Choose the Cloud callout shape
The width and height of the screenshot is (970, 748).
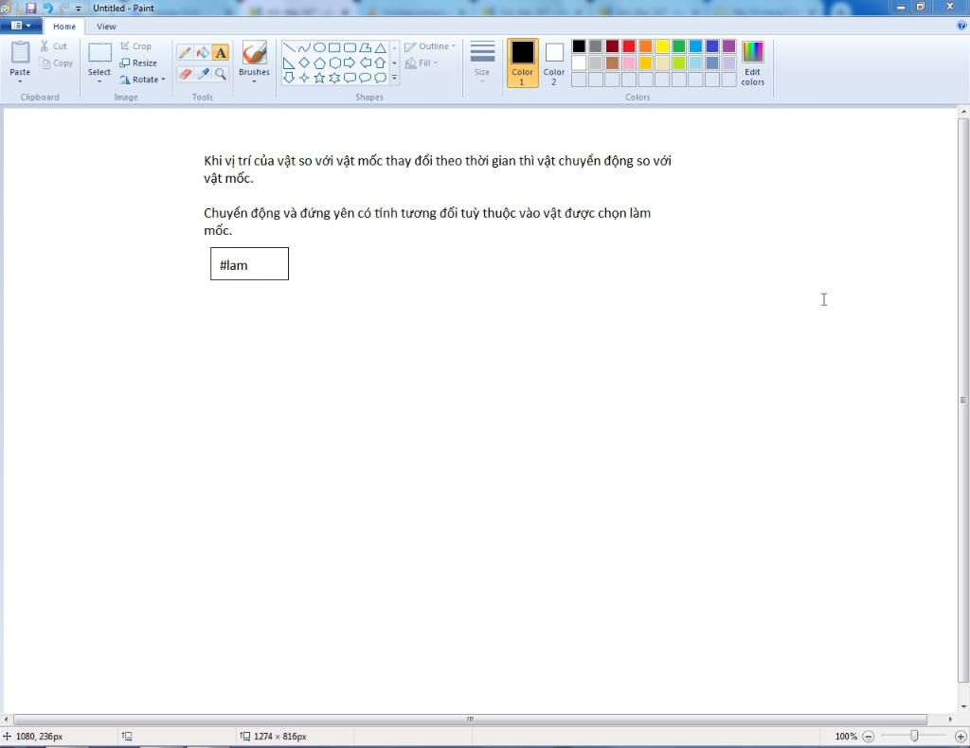[380, 78]
